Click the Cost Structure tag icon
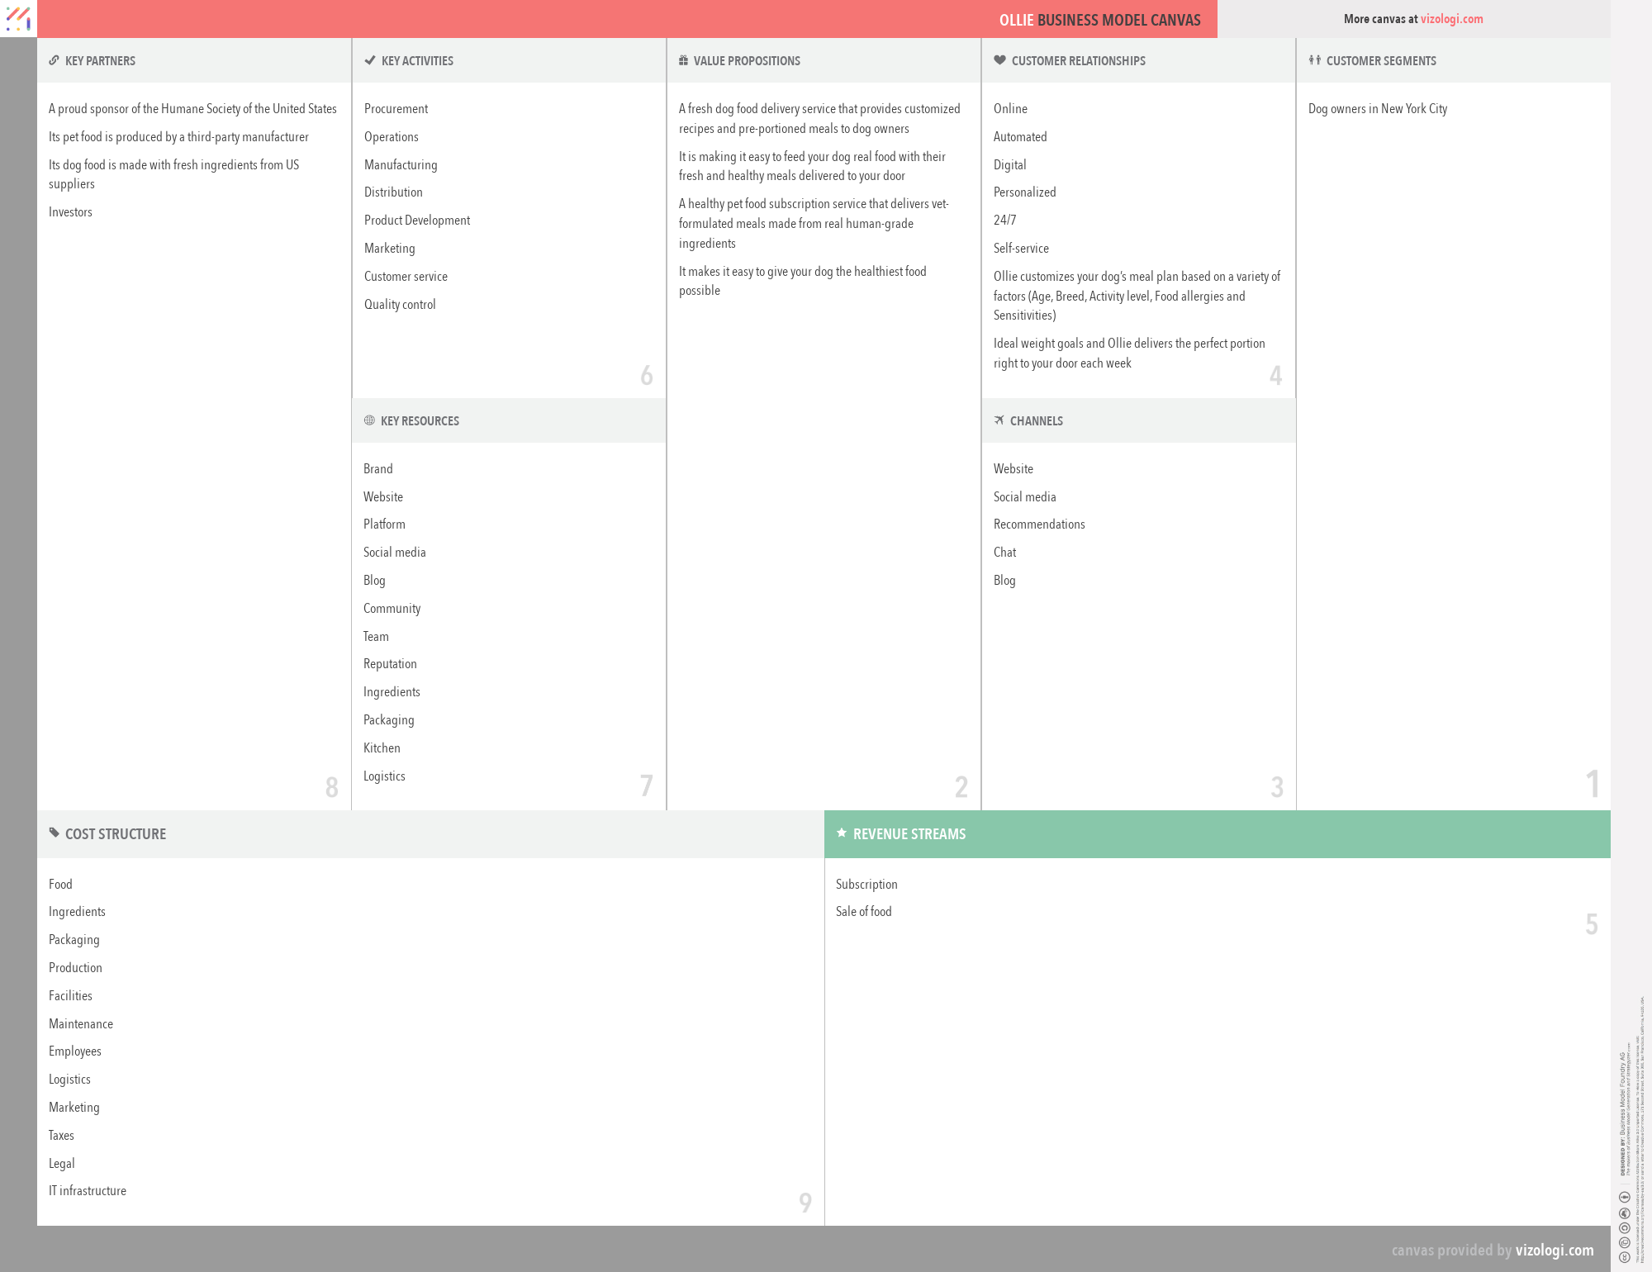The height and width of the screenshot is (1272, 1652). [55, 833]
